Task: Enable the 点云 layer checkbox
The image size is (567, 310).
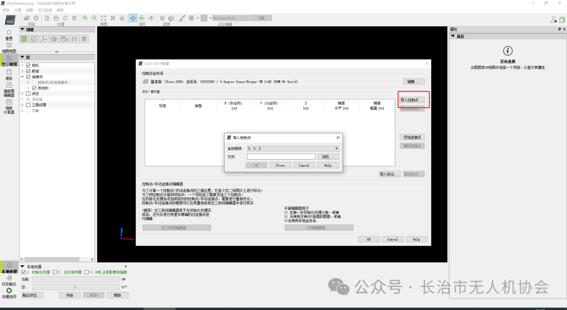Action: pos(28,94)
